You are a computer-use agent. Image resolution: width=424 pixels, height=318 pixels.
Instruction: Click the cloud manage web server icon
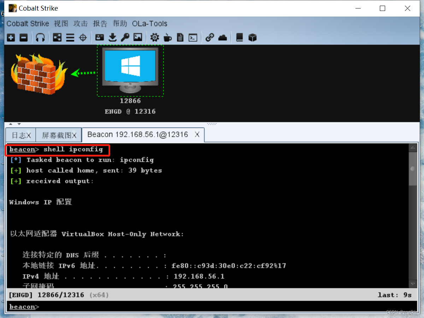click(x=223, y=37)
